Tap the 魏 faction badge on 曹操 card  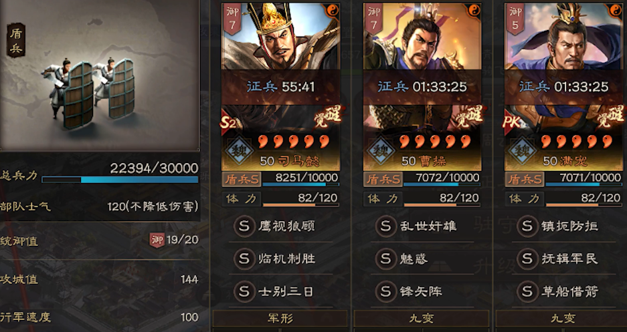pos(381,151)
